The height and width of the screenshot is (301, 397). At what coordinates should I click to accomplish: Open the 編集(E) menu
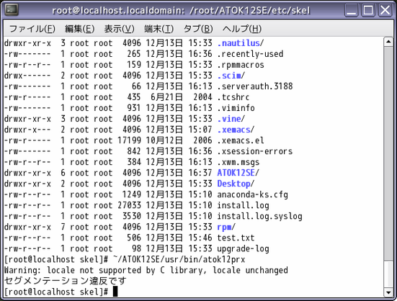pos(79,29)
